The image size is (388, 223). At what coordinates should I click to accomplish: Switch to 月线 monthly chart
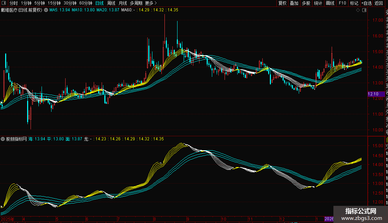point(123,3)
